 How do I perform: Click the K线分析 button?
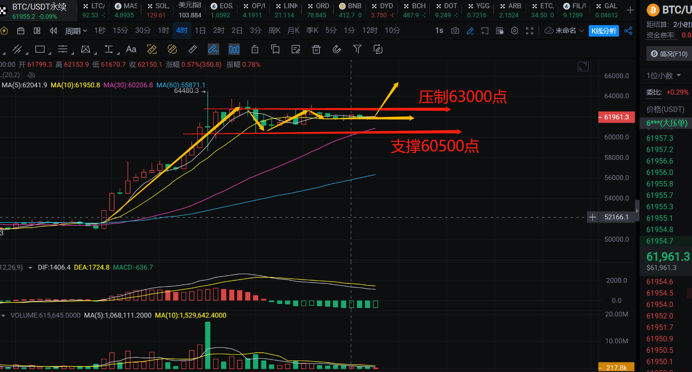(x=603, y=31)
